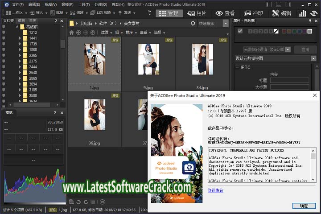The height and width of the screenshot is (214, 321).
Task: Open default metadata view (默认元数据视图) dropdown
Action: point(313,58)
